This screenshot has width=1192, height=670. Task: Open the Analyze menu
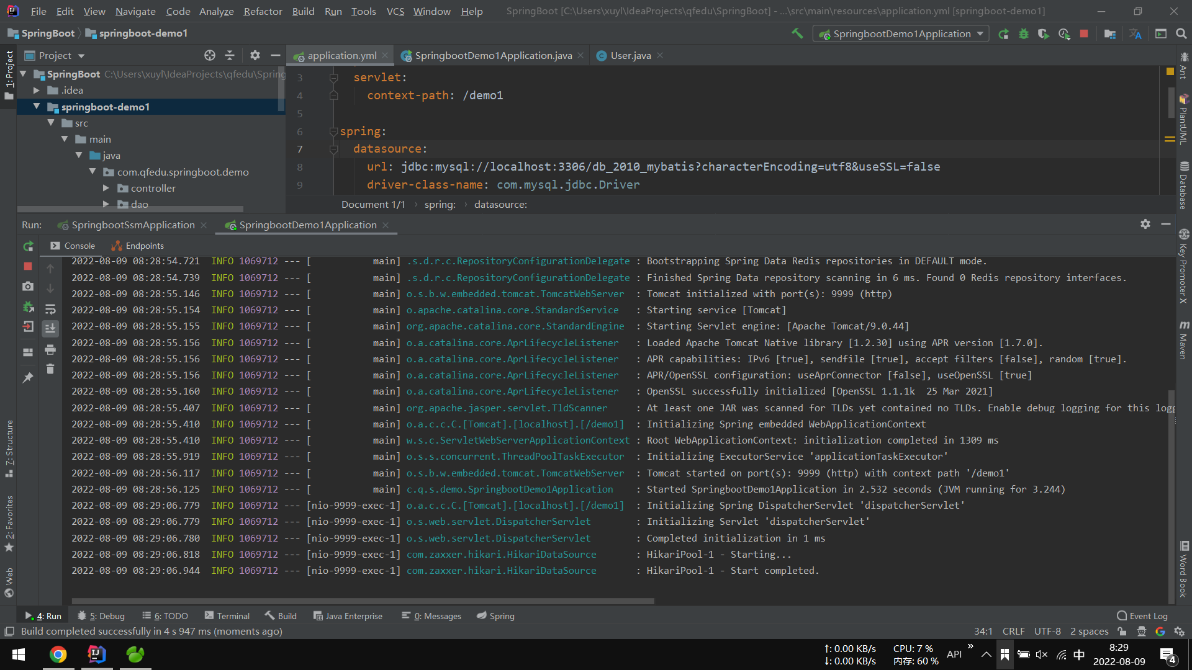pos(216,11)
